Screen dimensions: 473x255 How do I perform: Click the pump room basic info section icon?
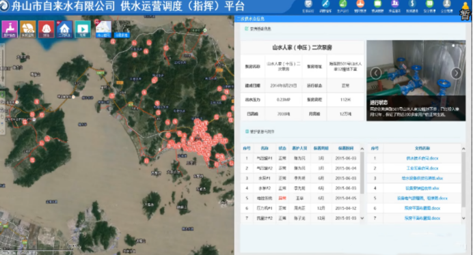[x=247, y=29]
